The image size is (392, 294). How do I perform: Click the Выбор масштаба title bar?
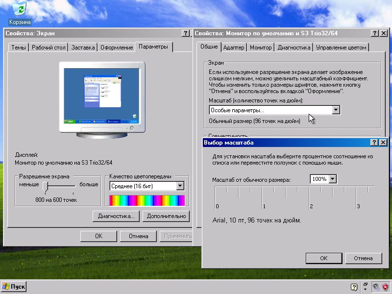286,143
